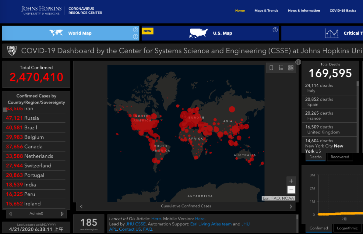The height and width of the screenshot is (234, 363).
Task: Show previous Admin level list
Action: [x=10, y=213]
